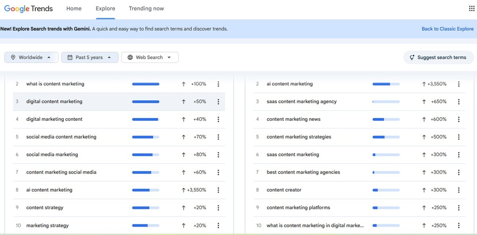Image resolution: width=477 pixels, height=235 pixels.
Task: Open query 'best content marketing agencies'
Action: [x=303, y=172]
